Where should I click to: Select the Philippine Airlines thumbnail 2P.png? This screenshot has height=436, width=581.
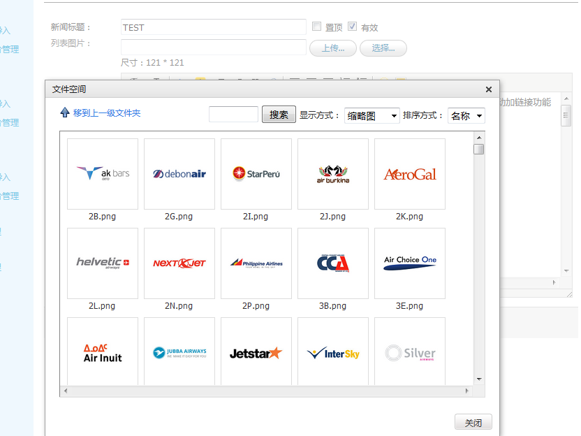coord(256,263)
